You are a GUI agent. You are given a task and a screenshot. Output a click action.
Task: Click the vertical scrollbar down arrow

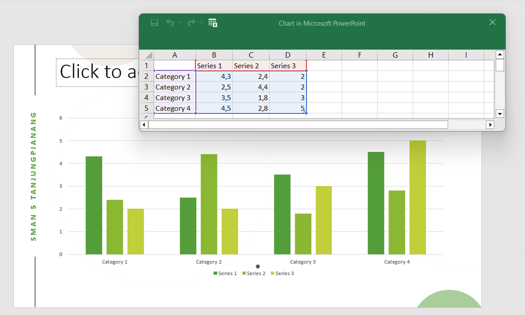tap(500, 114)
